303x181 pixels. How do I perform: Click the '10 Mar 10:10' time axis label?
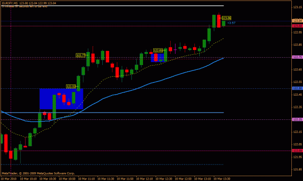point(28,179)
